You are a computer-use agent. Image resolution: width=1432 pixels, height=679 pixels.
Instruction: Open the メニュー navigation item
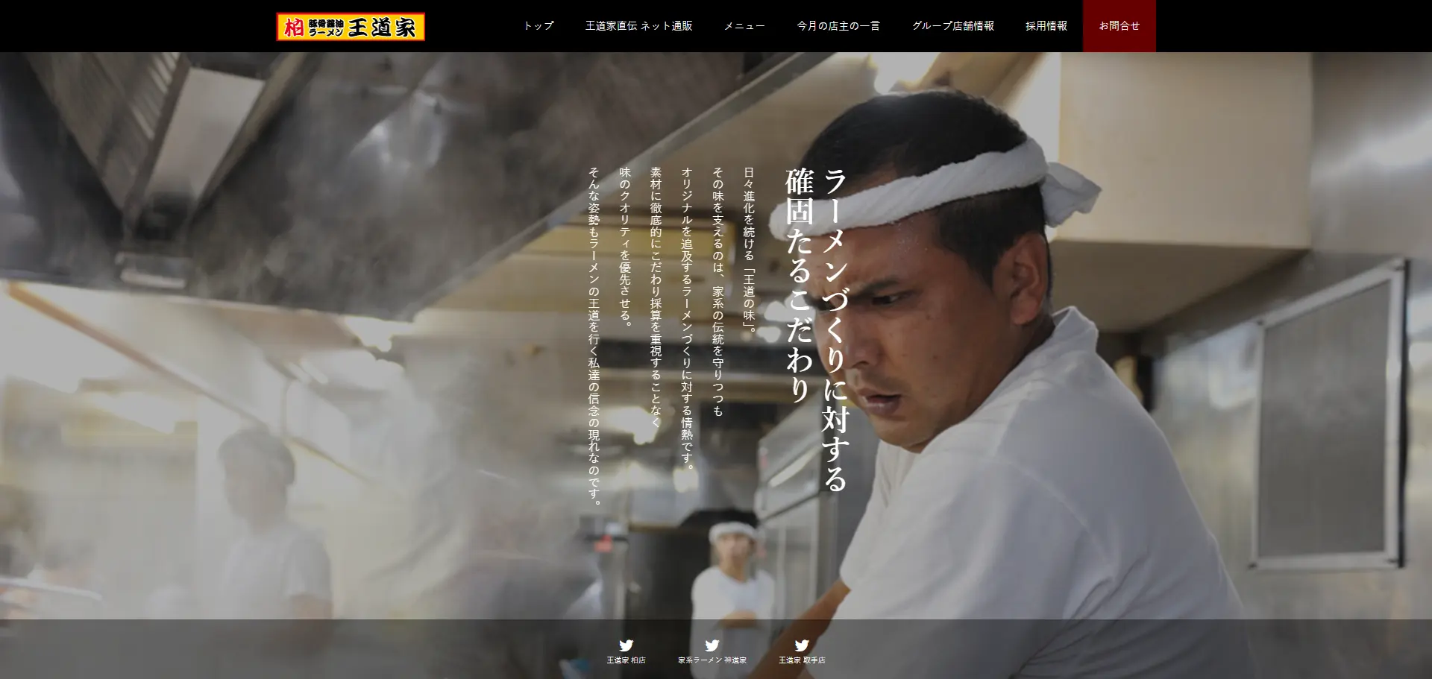coord(744,25)
